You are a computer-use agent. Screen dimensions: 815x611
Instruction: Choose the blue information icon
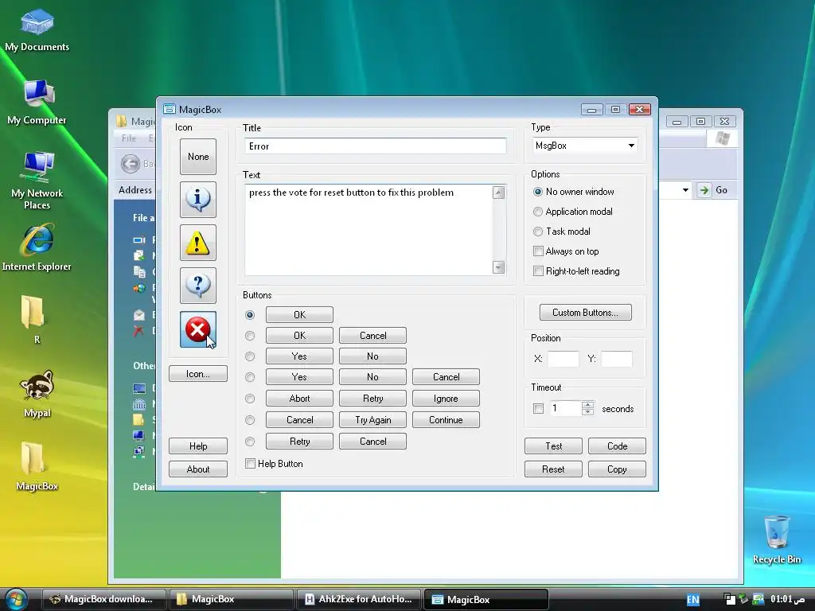[198, 200]
